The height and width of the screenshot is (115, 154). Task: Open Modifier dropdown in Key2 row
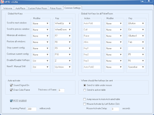pyautogui.click(x=114, y=55)
